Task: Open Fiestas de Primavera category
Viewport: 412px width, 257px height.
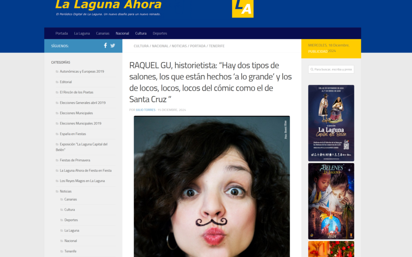Action: click(75, 160)
